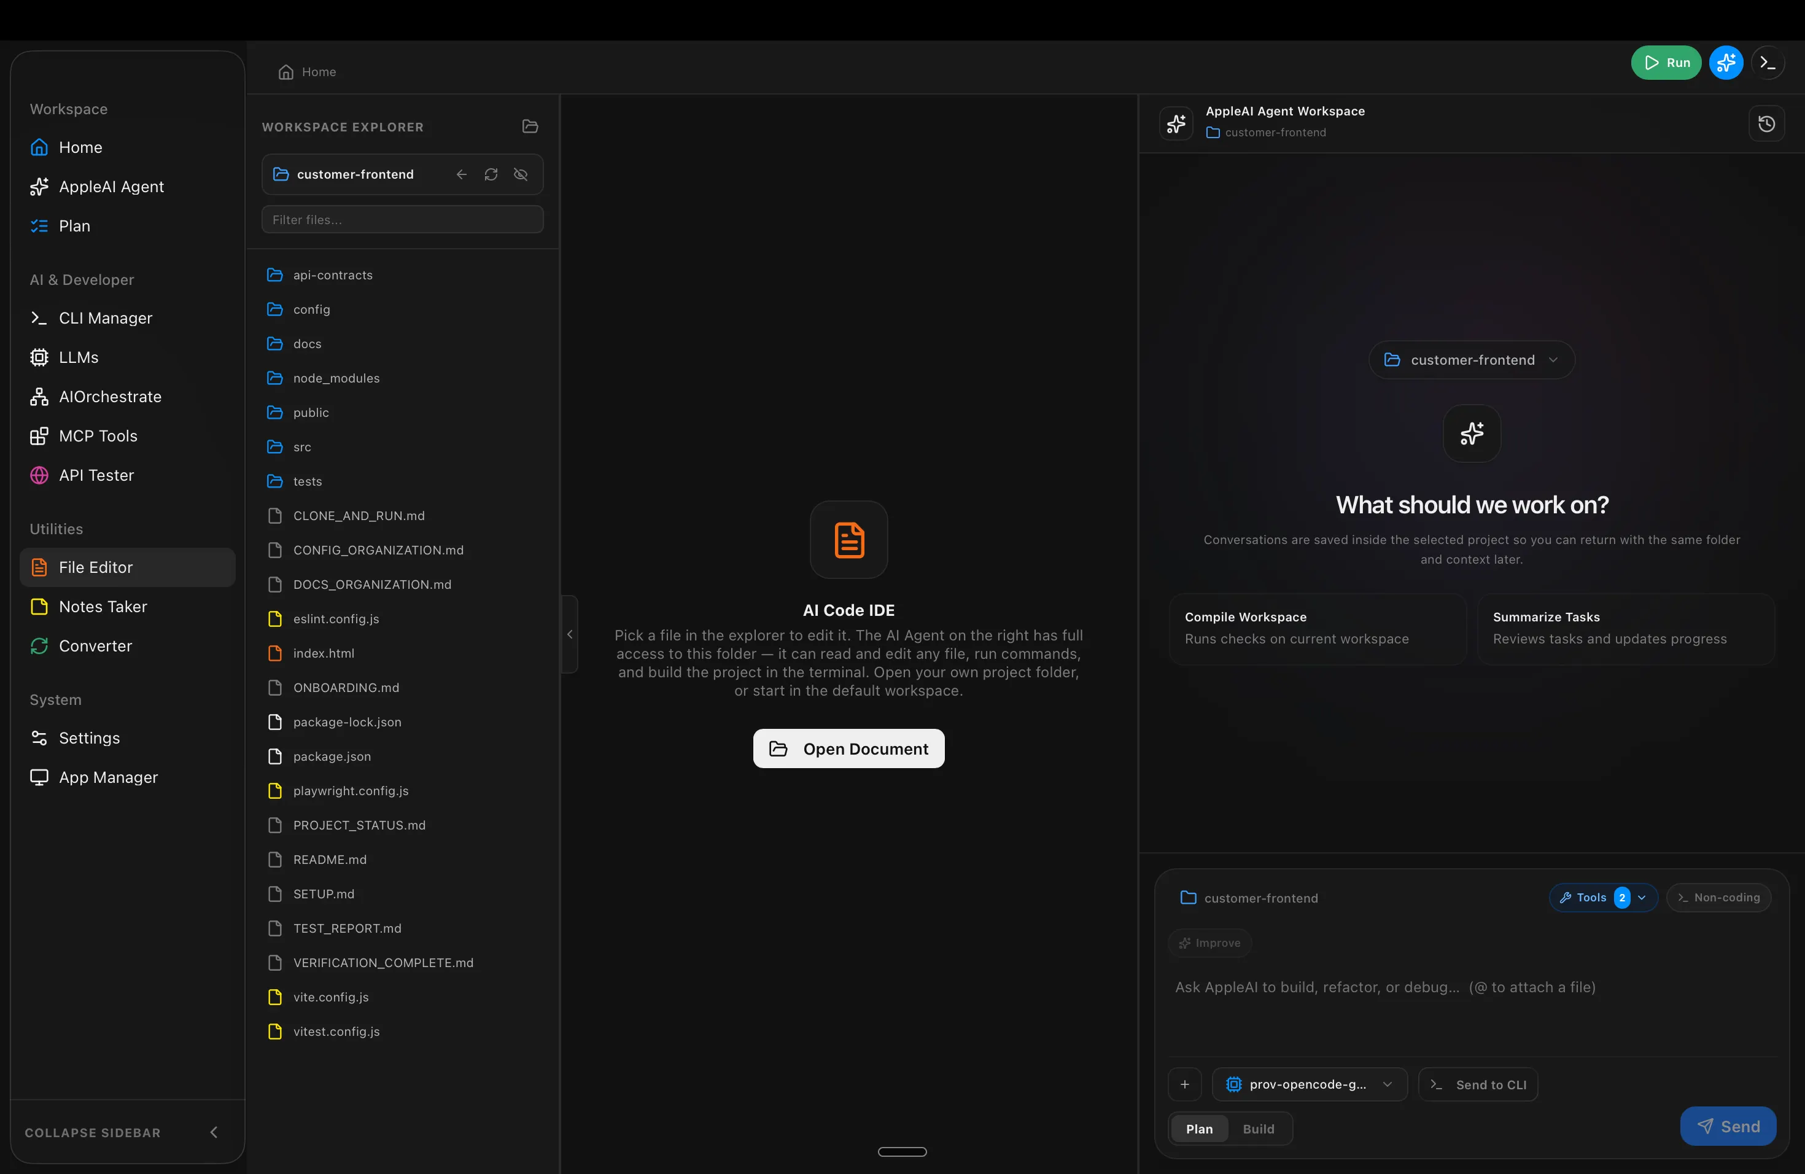
Task: Open CLI Manager in sidebar
Action: coord(126,318)
